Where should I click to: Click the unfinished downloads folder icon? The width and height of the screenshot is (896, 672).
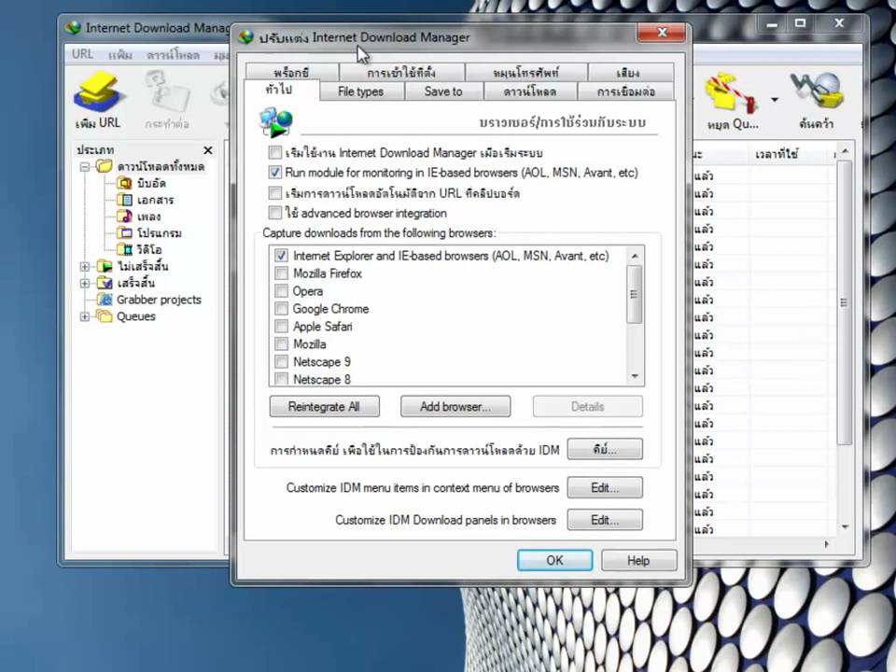tap(104, 266)
